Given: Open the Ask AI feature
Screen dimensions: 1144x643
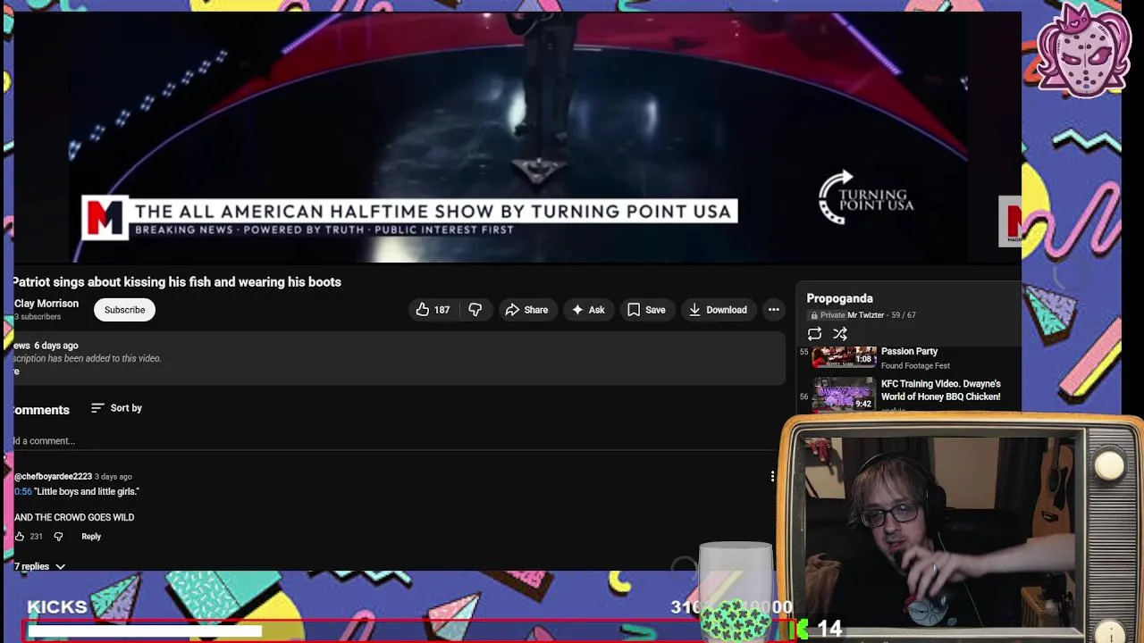Looking at the screenshot, I should point(588,310).
